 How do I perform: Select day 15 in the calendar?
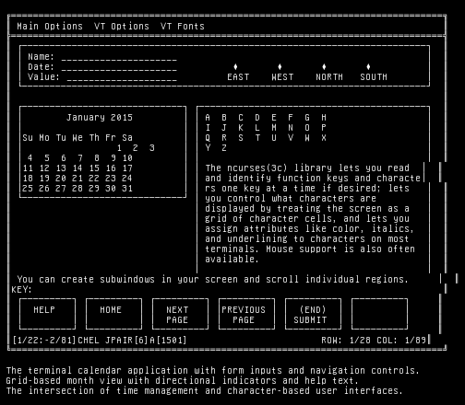pyautogui.click(x=94, y=168)
